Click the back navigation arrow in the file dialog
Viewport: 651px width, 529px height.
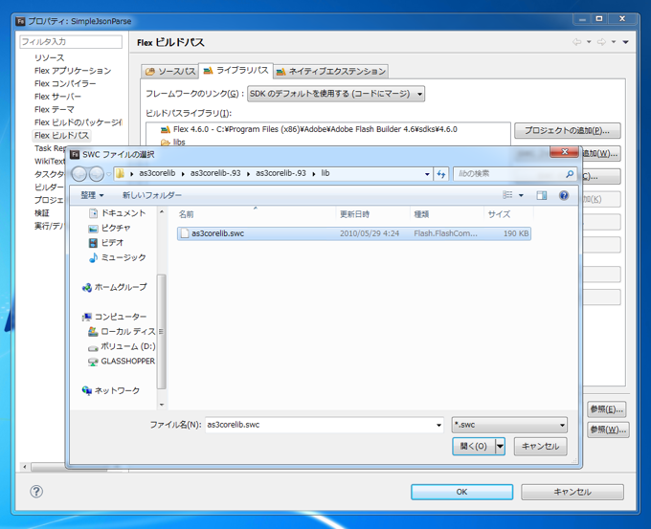79,174
